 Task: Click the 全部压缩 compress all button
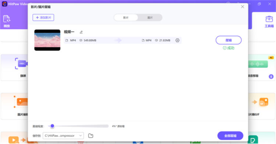(230, 136)
